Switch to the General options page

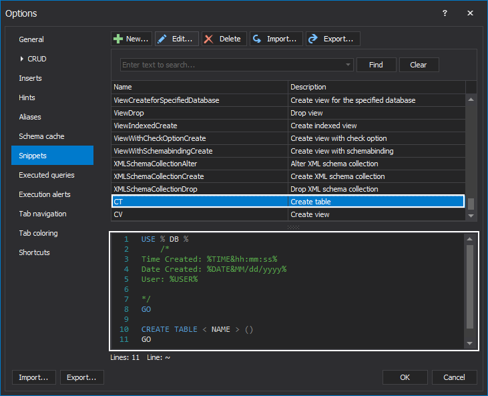point(31,39)
